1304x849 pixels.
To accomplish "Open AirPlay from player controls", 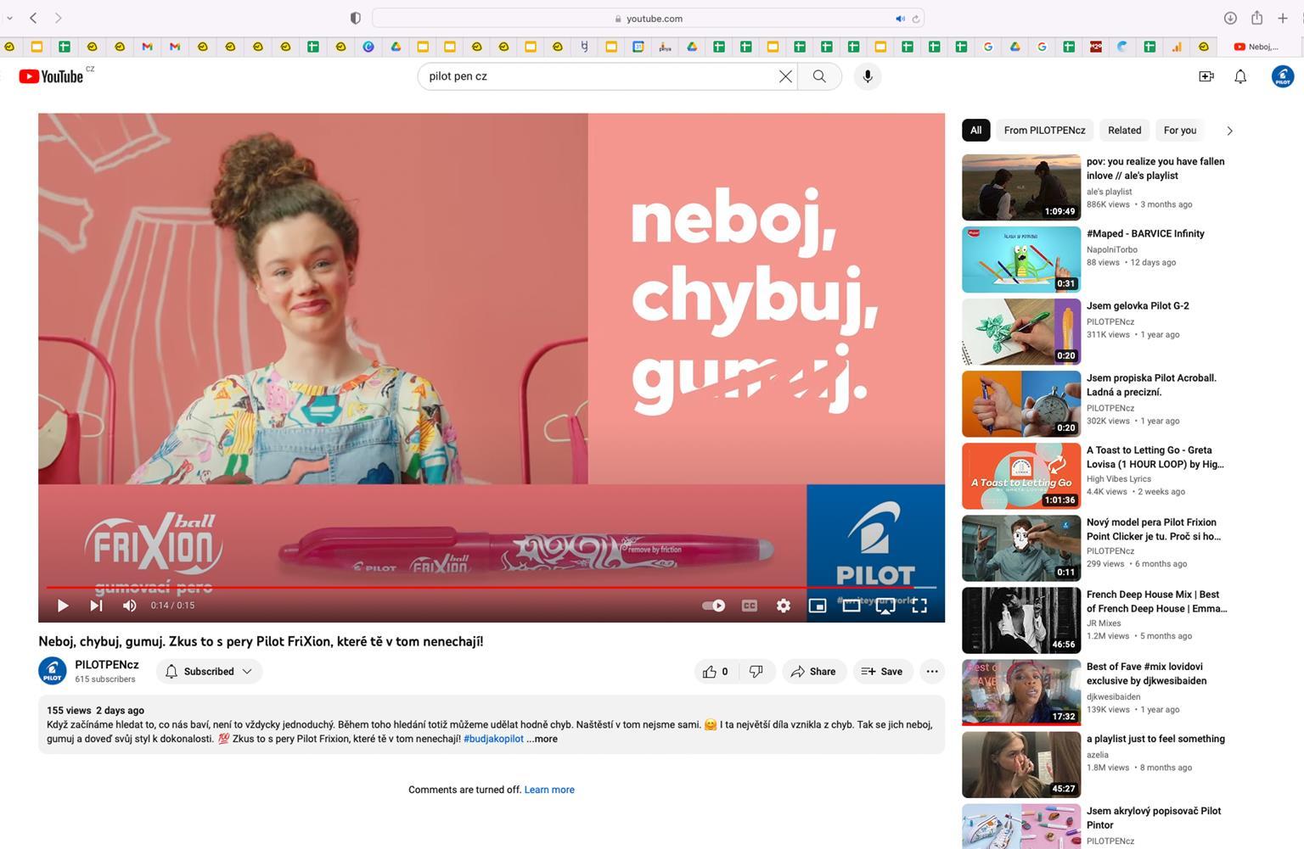I will click(x=885, y=606).
